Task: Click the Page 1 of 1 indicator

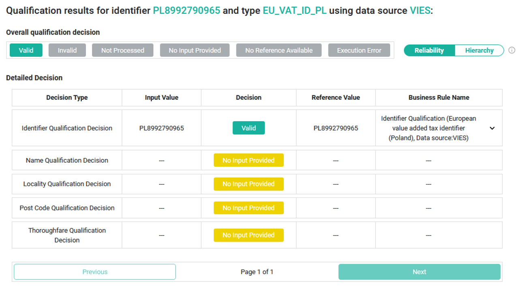Action: click(257, 272)
